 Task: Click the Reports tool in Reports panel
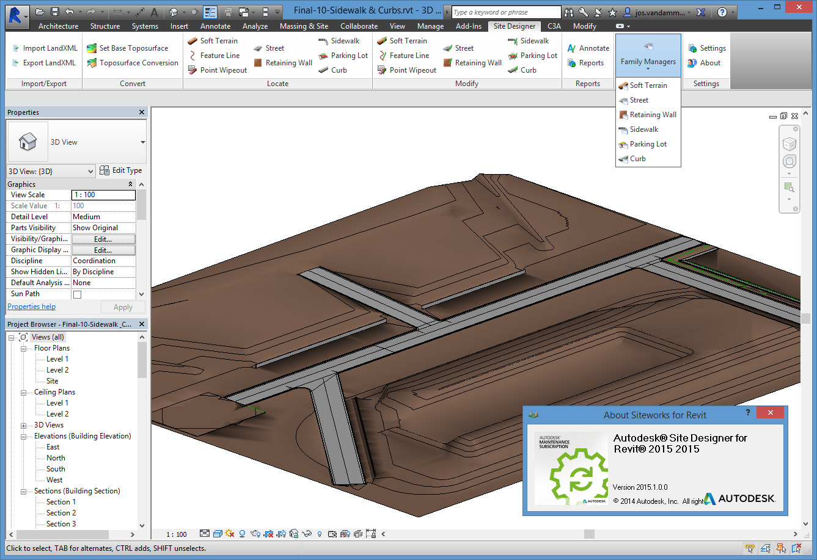pos(585,63)
